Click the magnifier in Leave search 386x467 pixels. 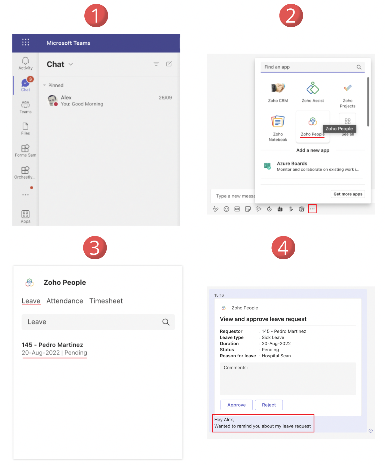coord(166,322)
